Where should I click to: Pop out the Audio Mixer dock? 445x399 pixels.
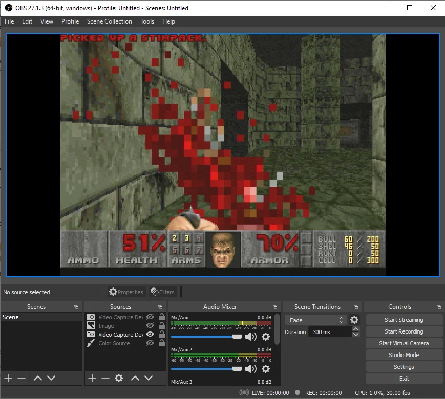(275, 307)
